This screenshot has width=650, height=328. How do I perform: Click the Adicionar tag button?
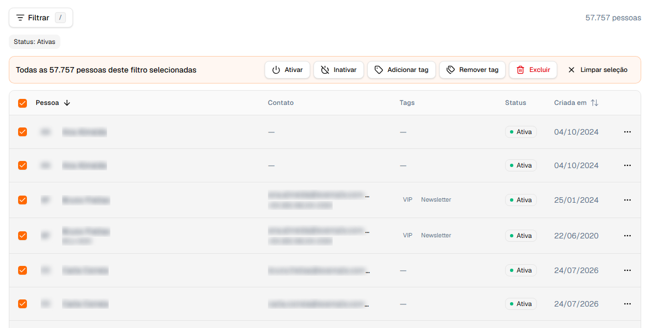click(401, 70)
